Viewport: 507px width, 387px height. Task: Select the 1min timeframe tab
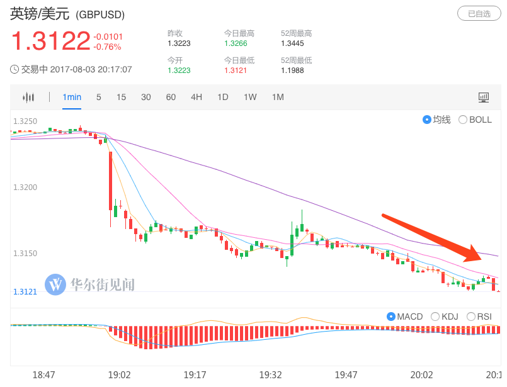point(72,98)
